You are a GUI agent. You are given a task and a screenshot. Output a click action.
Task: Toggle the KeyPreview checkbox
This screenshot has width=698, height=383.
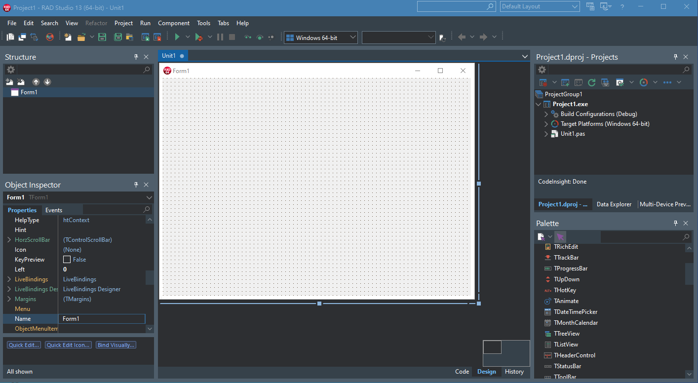point(67,260)
